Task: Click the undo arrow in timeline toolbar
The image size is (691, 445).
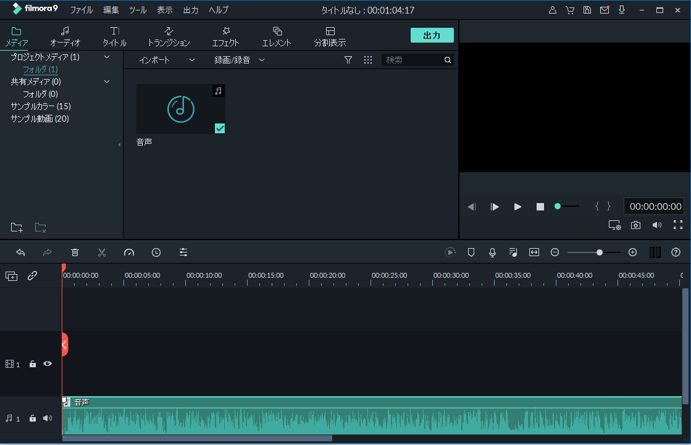Action: (20, 252)
